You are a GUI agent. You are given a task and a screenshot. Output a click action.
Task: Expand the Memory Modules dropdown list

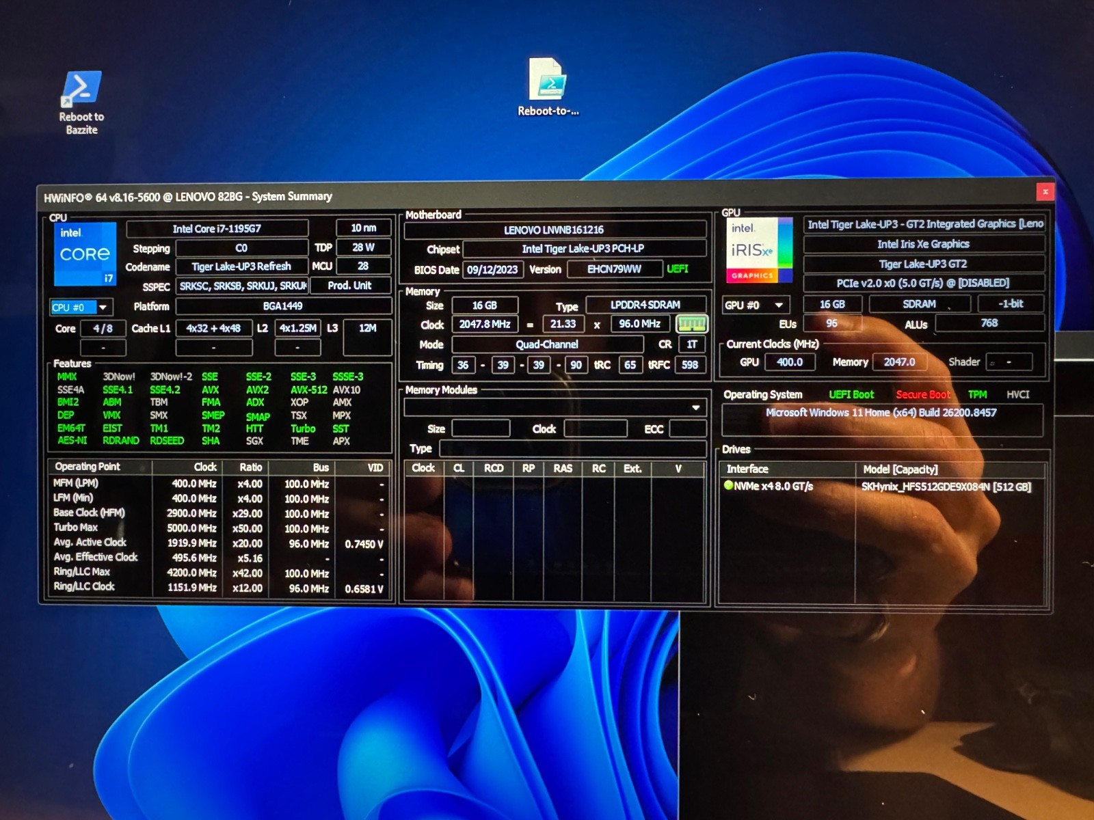tap(695, 407)
